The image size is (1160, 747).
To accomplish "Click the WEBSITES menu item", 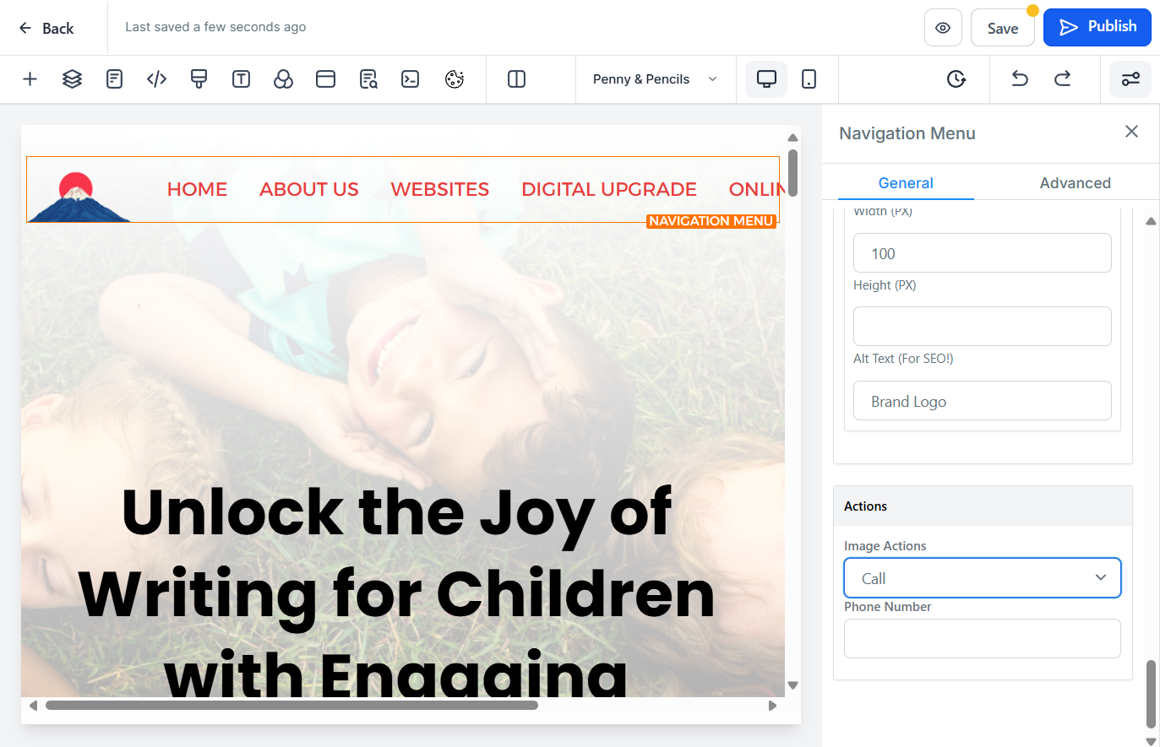I will [440, 189].
